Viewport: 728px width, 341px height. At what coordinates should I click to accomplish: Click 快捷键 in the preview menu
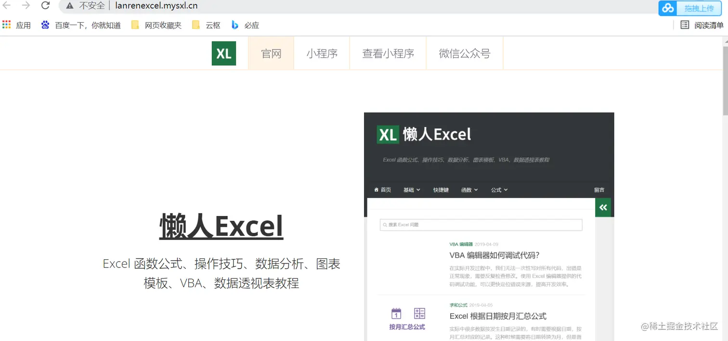pyautogui.click(x=441, y=190)
